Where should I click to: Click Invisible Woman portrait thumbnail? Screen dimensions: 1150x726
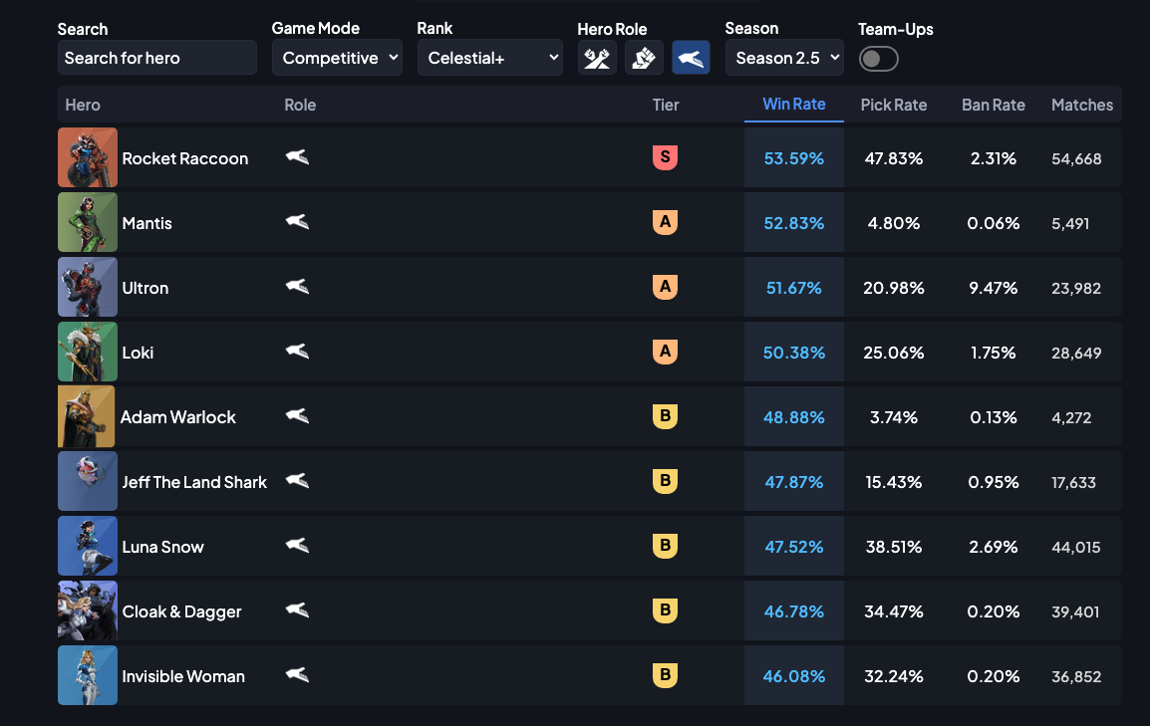tap(88, 675)
